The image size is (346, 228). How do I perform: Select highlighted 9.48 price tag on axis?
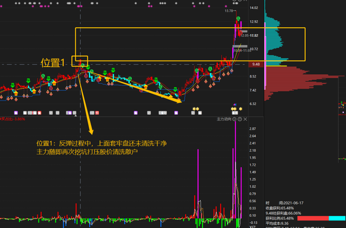(256, 64)
